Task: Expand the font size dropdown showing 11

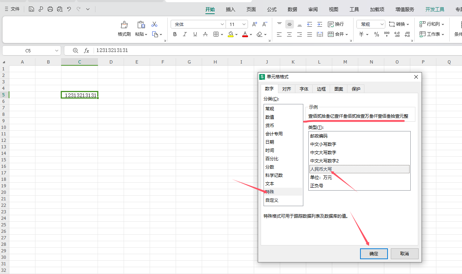Action: [244, 24]
